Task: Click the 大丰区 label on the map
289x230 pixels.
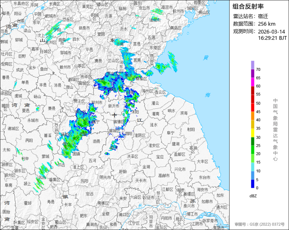Action: point(202,161)
